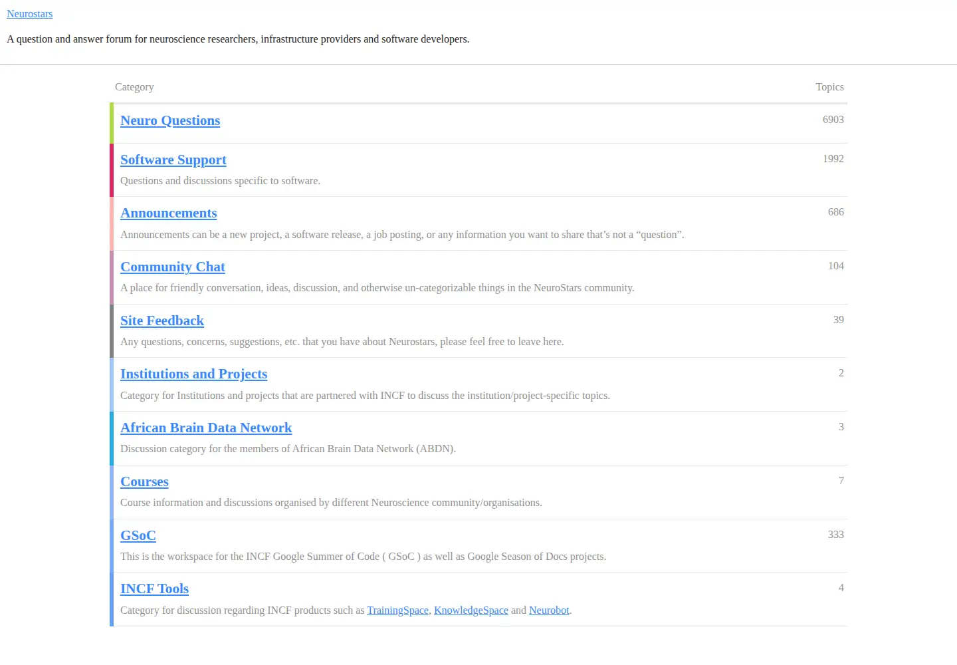Screen dimensions: 957x665
Task: Follow the KnowledgeSpace link
Action: [x=471, y=610]
